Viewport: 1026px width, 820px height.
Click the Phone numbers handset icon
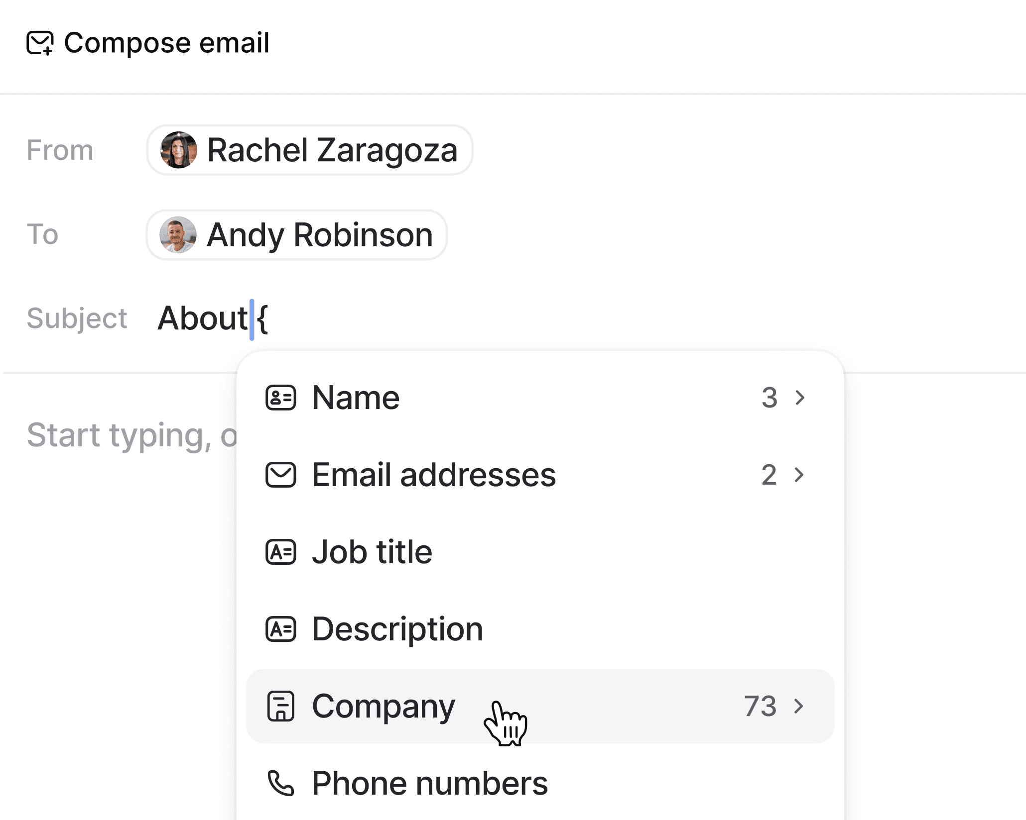[280, 783]
